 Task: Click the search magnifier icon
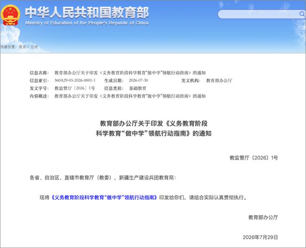(302, 14)
